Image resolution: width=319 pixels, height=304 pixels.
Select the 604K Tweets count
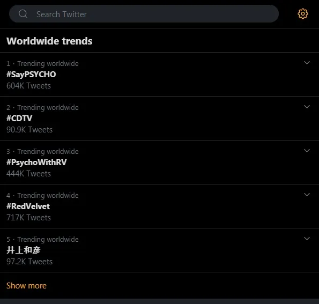(28, 86)
